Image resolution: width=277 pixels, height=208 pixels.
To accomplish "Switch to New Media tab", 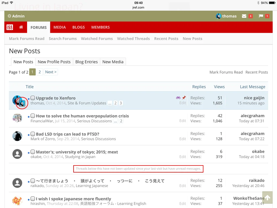I will tap(113, 62).
